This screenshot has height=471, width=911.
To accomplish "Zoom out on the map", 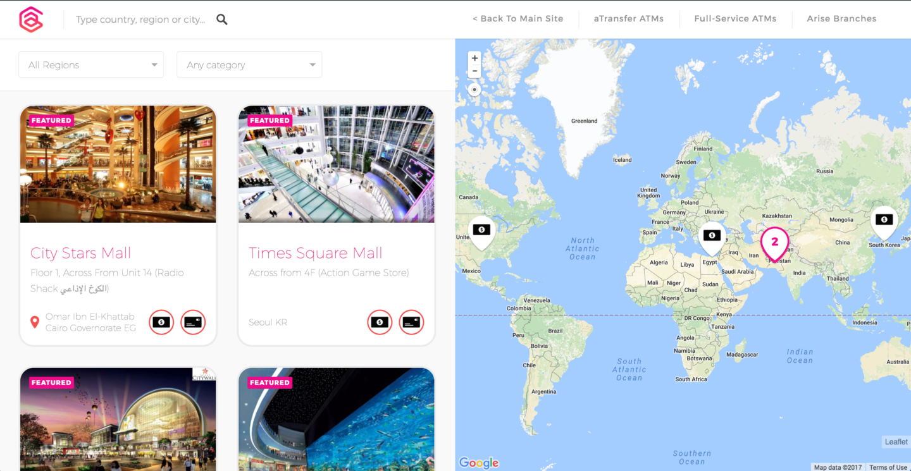I will pyautogui.click(x=474, y=71).
